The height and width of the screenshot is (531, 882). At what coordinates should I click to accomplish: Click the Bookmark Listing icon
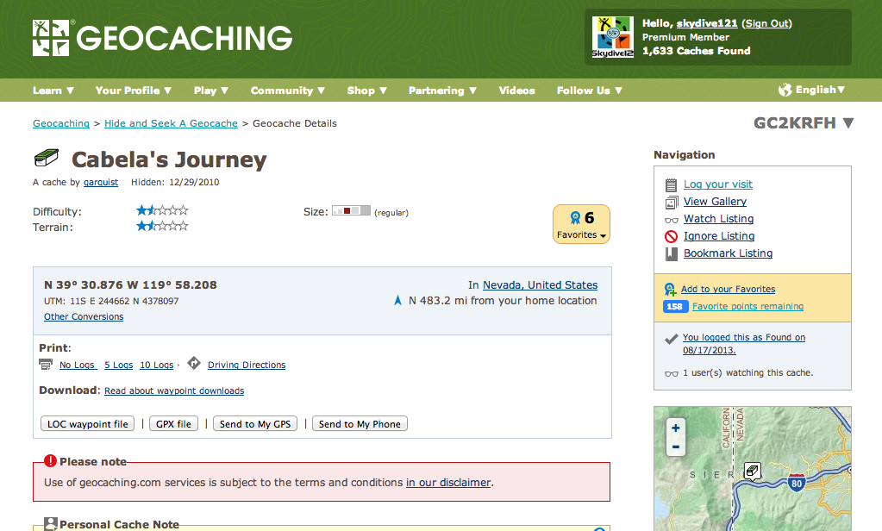coord(671,254)
